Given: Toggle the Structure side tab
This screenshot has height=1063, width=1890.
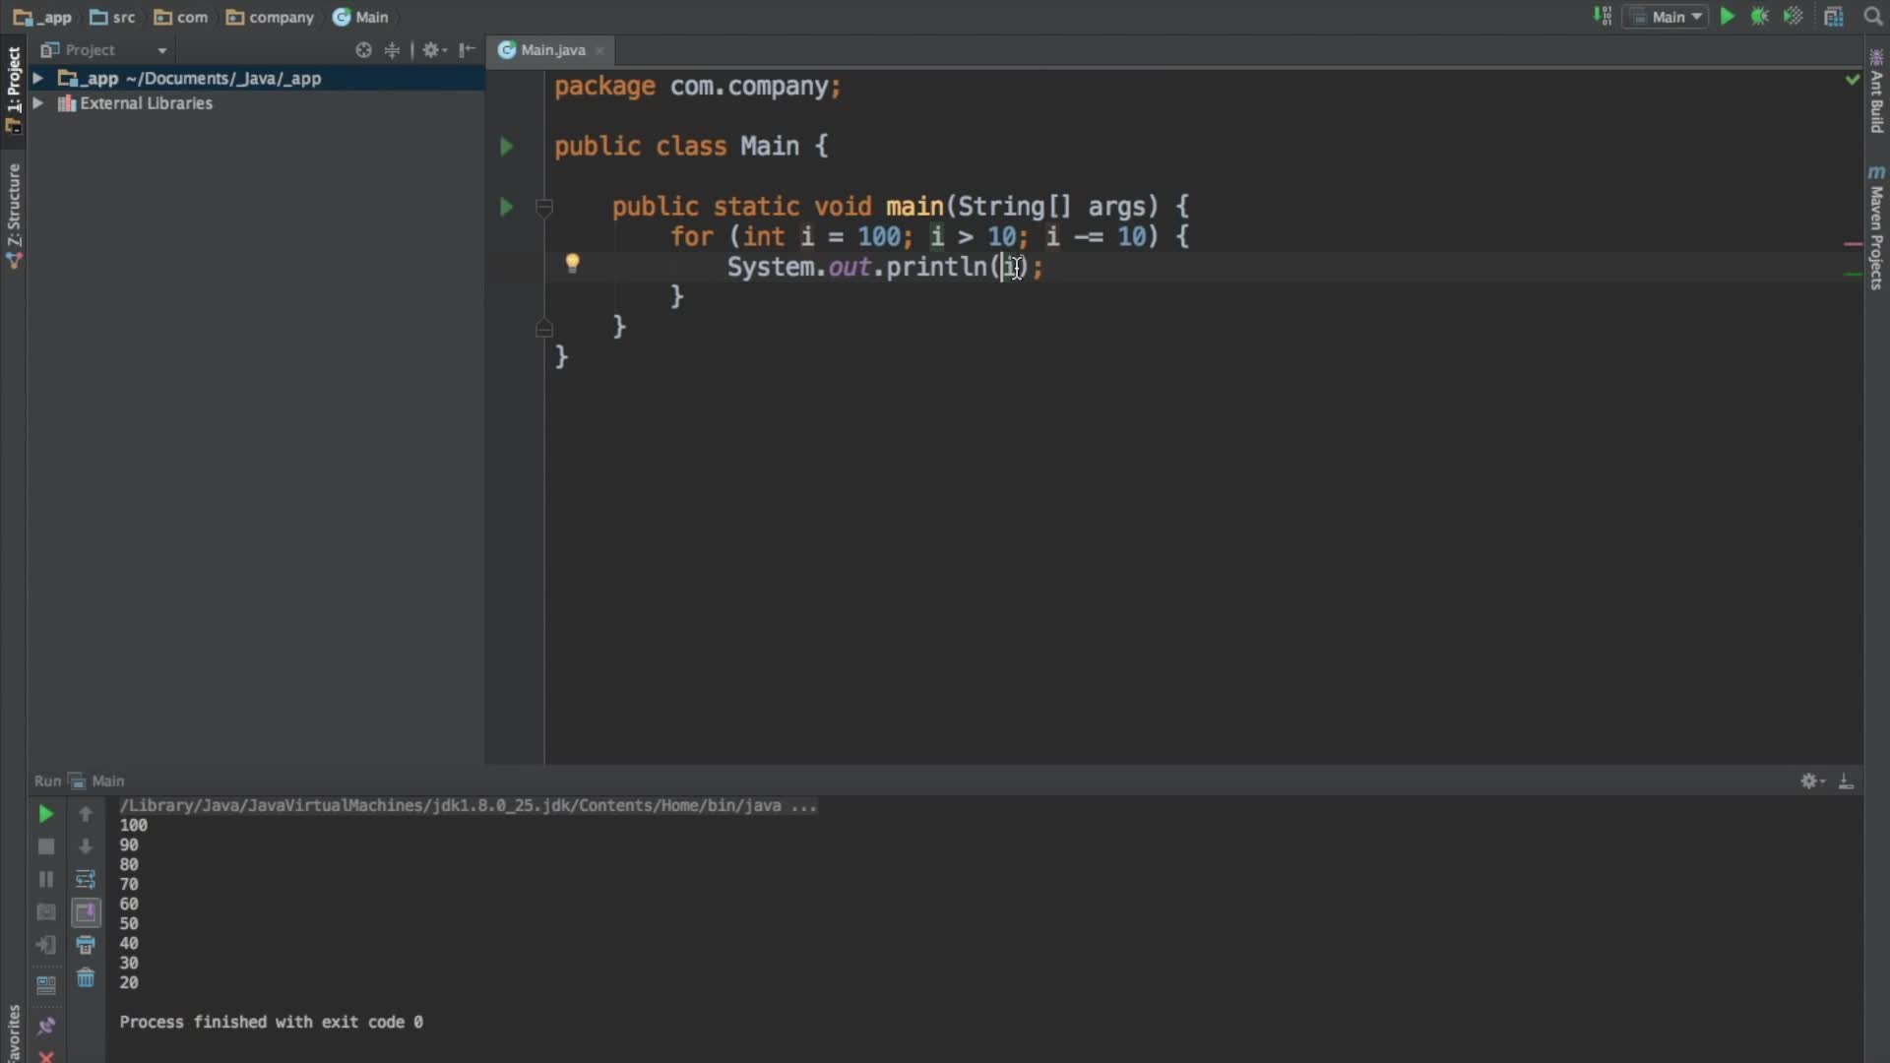Looking at the screenshot, I should click(x=13, y=215).
